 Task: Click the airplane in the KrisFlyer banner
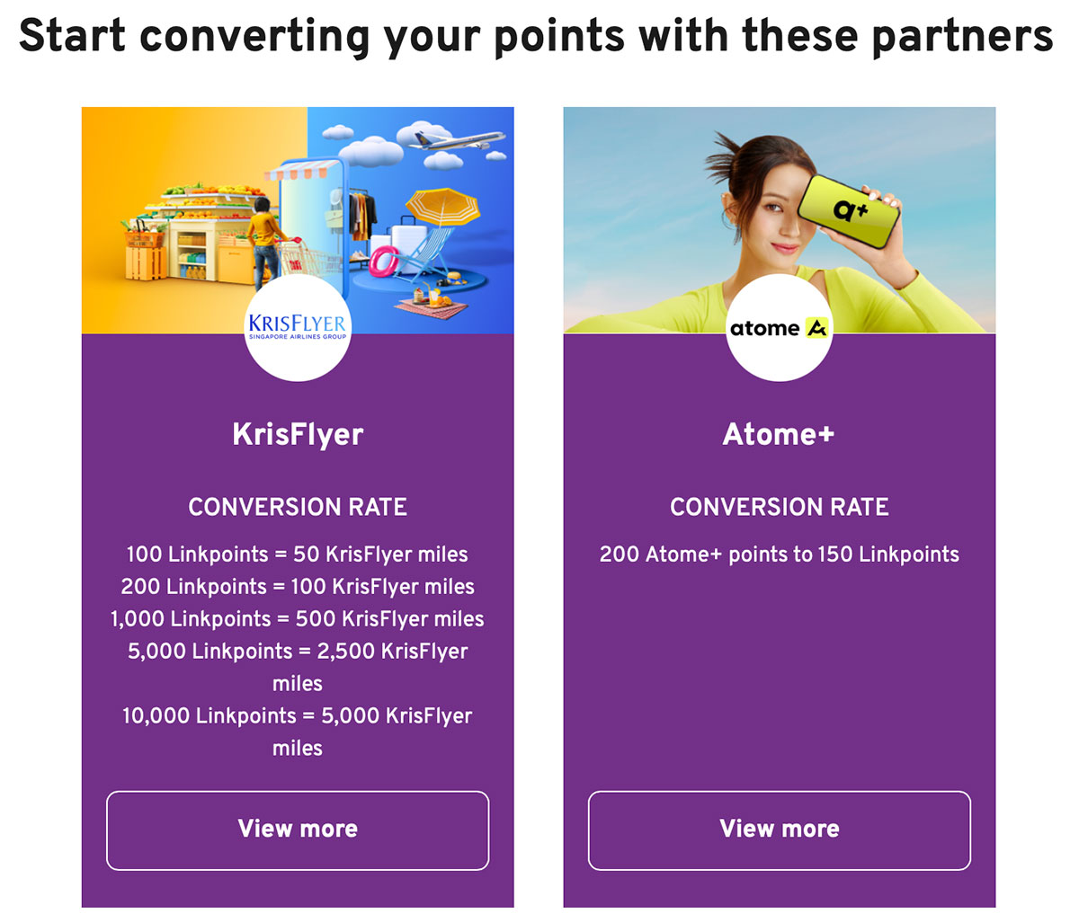[x=459, y=142]
